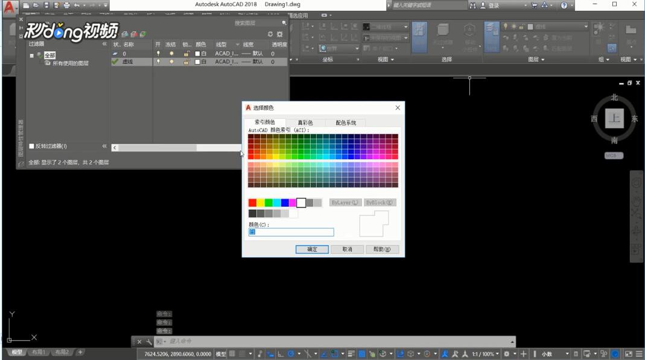Click ByLayer button in color dialog
645x360 pixels.
[345, 202]
